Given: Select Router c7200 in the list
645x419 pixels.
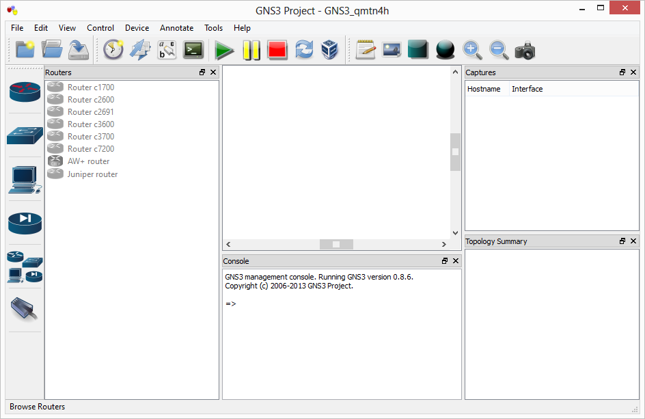Looking at the screenshot, I should tap(132, 149).
